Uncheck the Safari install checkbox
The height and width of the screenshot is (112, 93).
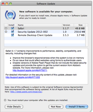point(12,28)
